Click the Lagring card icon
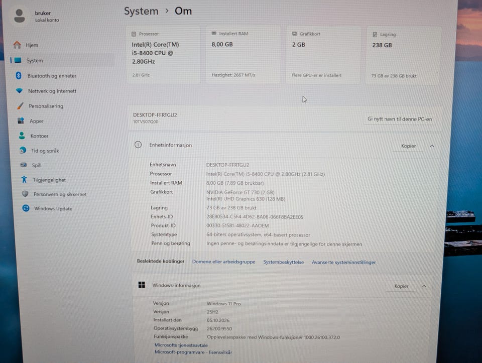 [x=375, y=35]
